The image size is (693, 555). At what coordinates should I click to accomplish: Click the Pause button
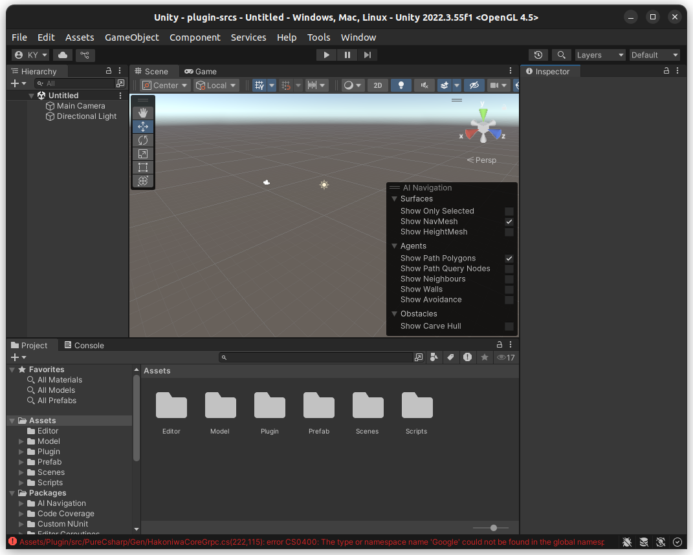(x=347, y=55)
